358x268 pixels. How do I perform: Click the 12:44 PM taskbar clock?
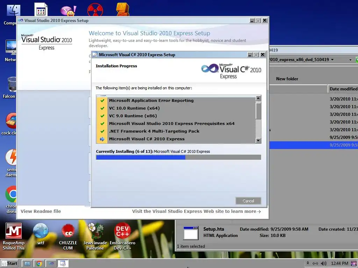pyautogui.click(x=339, y=263)
